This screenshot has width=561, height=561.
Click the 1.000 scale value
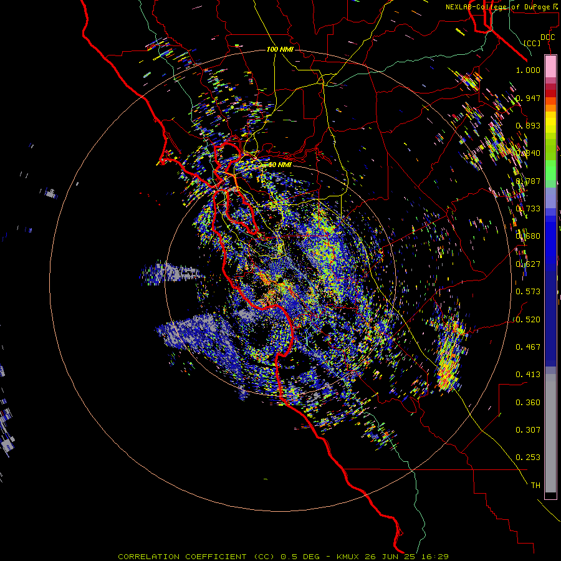(528, 70)
